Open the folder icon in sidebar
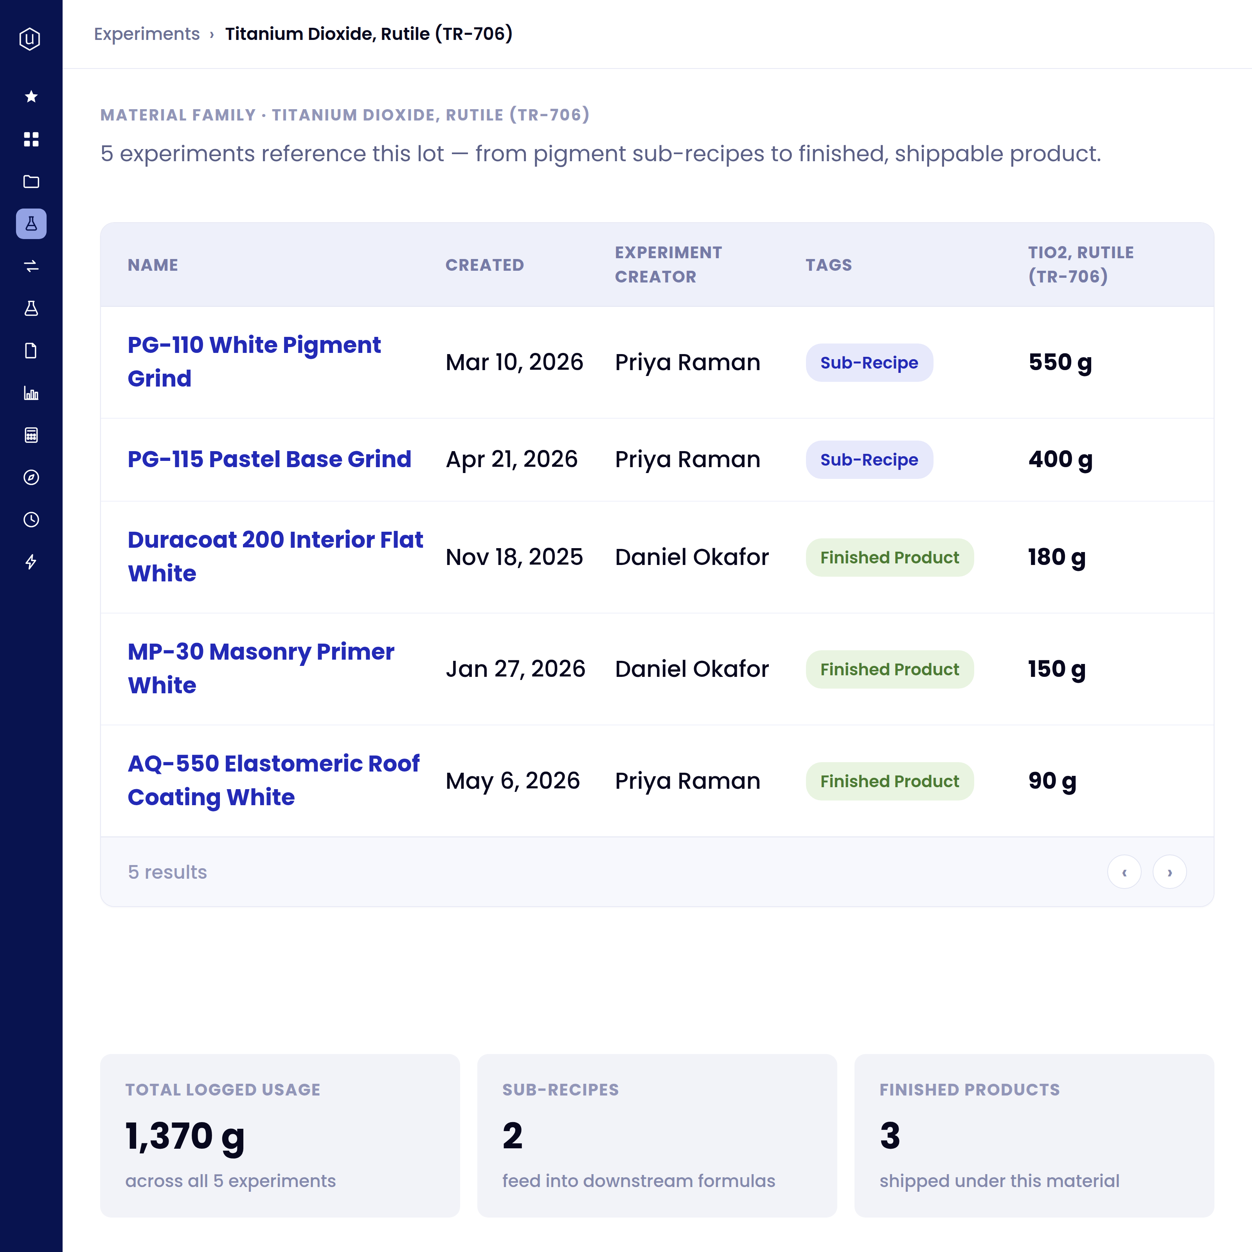This screenshot has height=1252, width=1252. (x=31, y=182)
